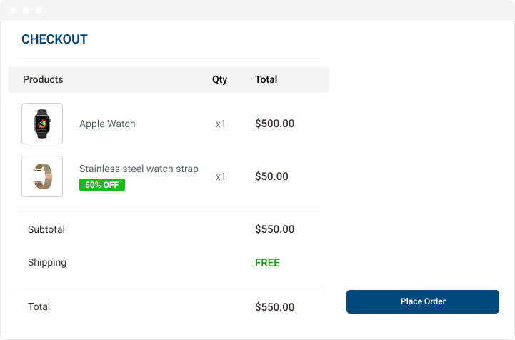Click the Shipping label
The height and width of the screenshot is (340, 515).
click(x=47, y=262)
